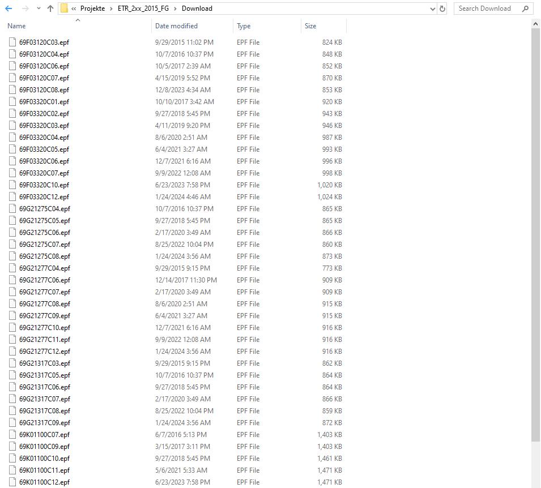
Task: Click the forward navigation arrow
Action: 25,8
